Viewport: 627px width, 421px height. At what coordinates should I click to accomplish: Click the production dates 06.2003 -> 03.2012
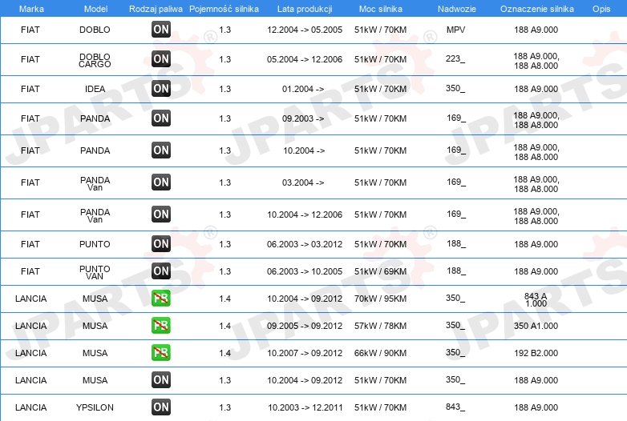[x=305, y=244]
